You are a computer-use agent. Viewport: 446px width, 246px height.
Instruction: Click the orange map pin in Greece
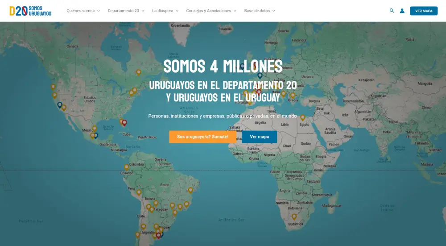coord(293,95)
